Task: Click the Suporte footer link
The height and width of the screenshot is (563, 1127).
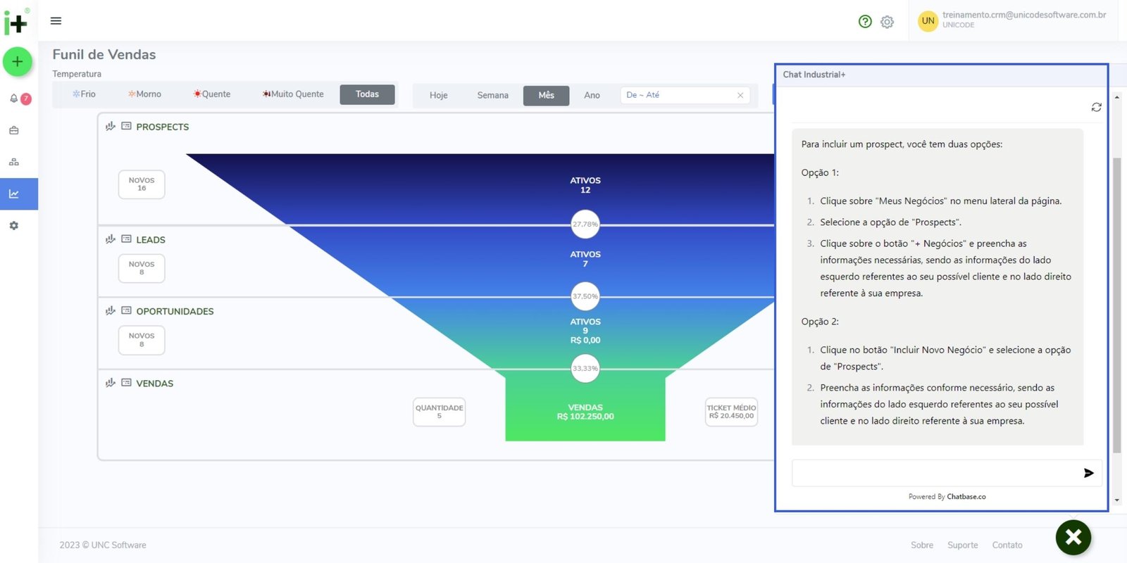Action: coord(962,545)
